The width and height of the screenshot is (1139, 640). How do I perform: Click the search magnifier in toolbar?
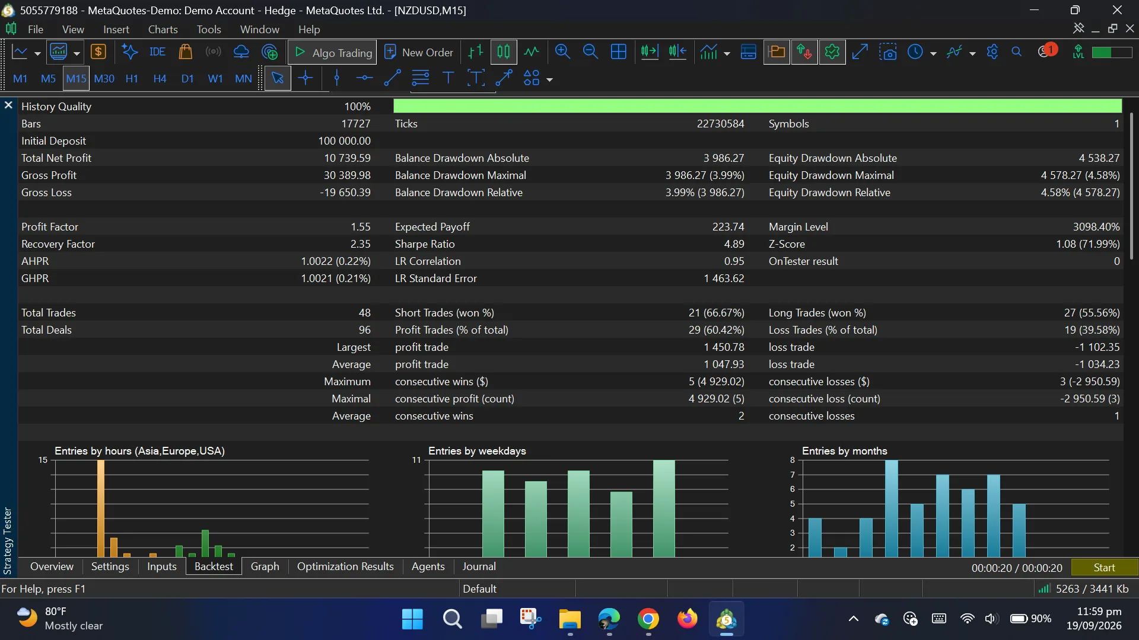pos(1016,52)
